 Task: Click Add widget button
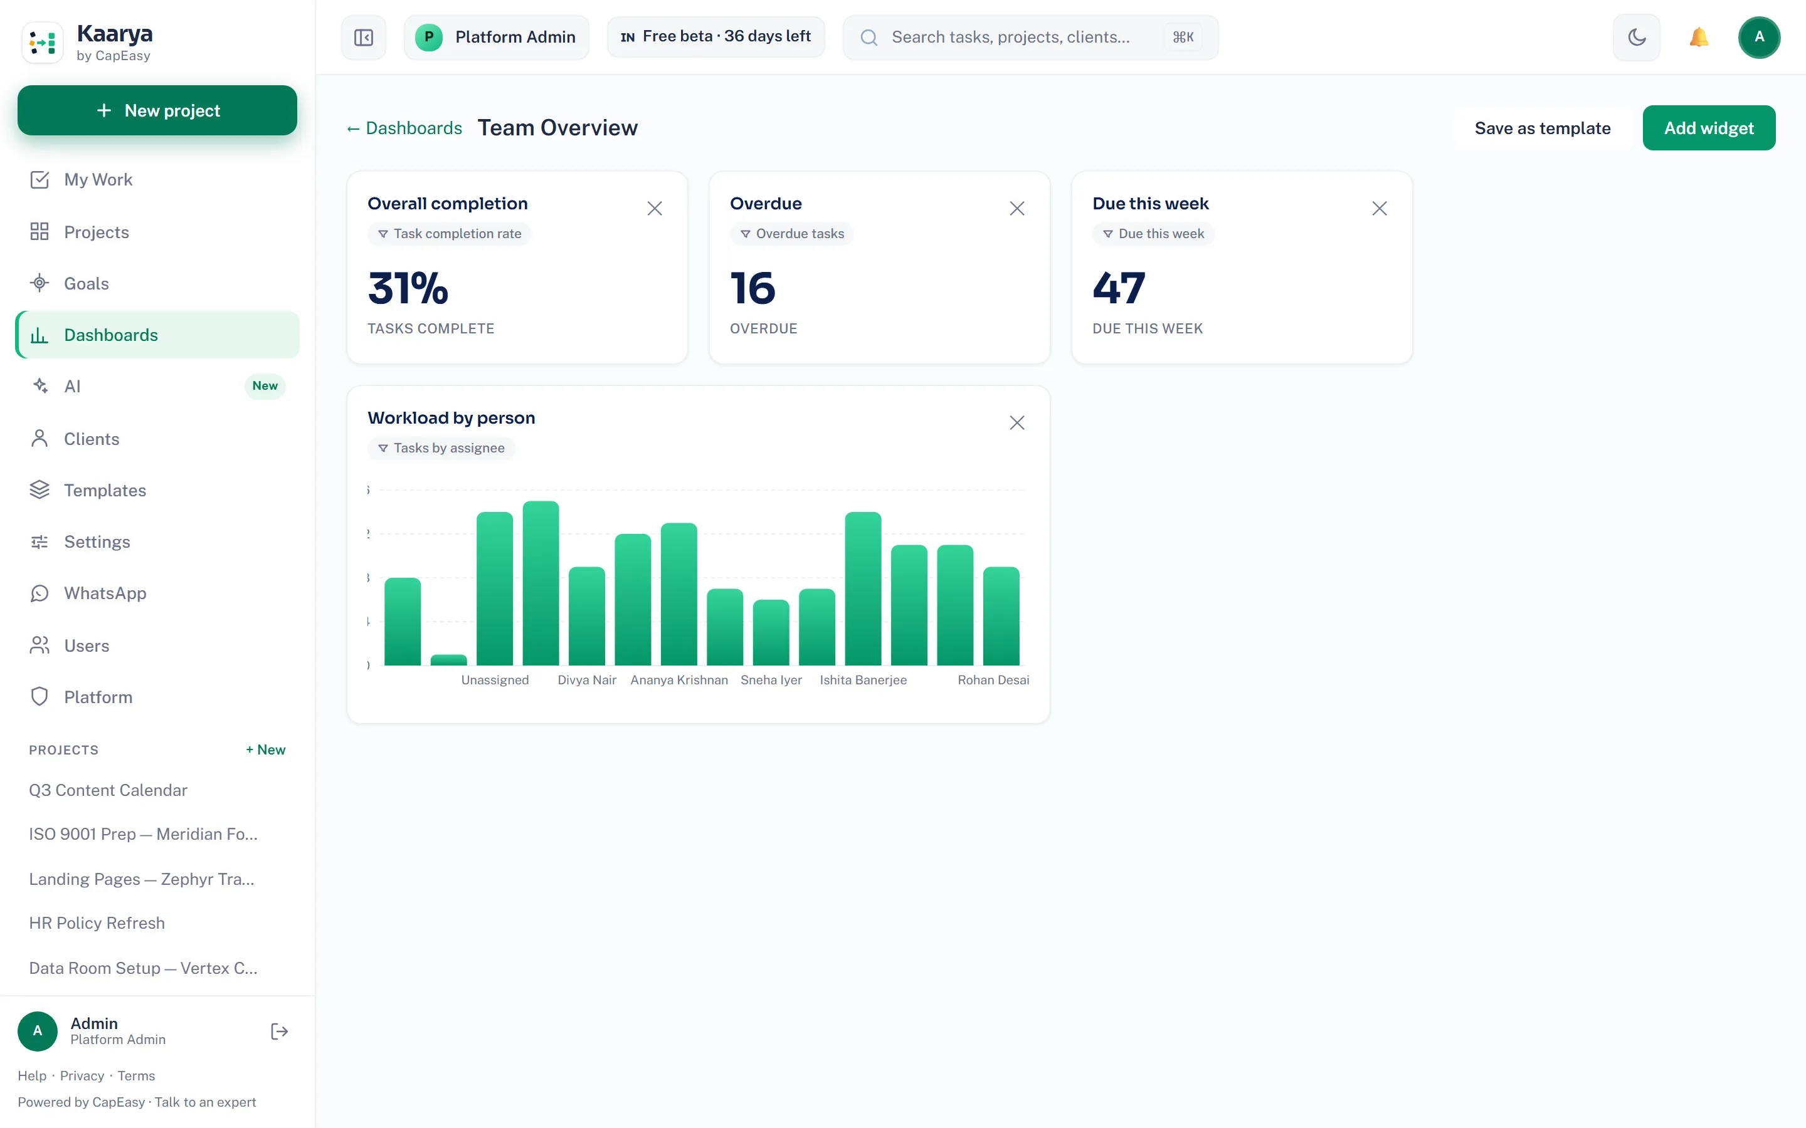coord(1708,128)
